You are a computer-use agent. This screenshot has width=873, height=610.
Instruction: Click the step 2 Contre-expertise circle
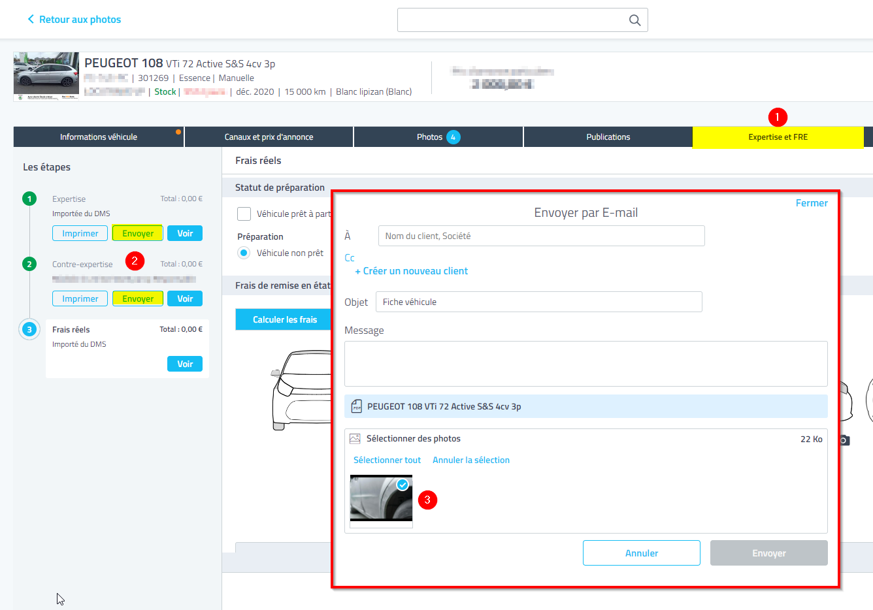(x=29, y=264)
